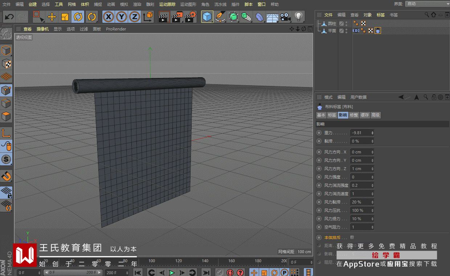Image resolution: width=450 pixels, height=276 pixels.
Task: Enable the magnet snap icon in left sidebar
Action: (7, 176)
